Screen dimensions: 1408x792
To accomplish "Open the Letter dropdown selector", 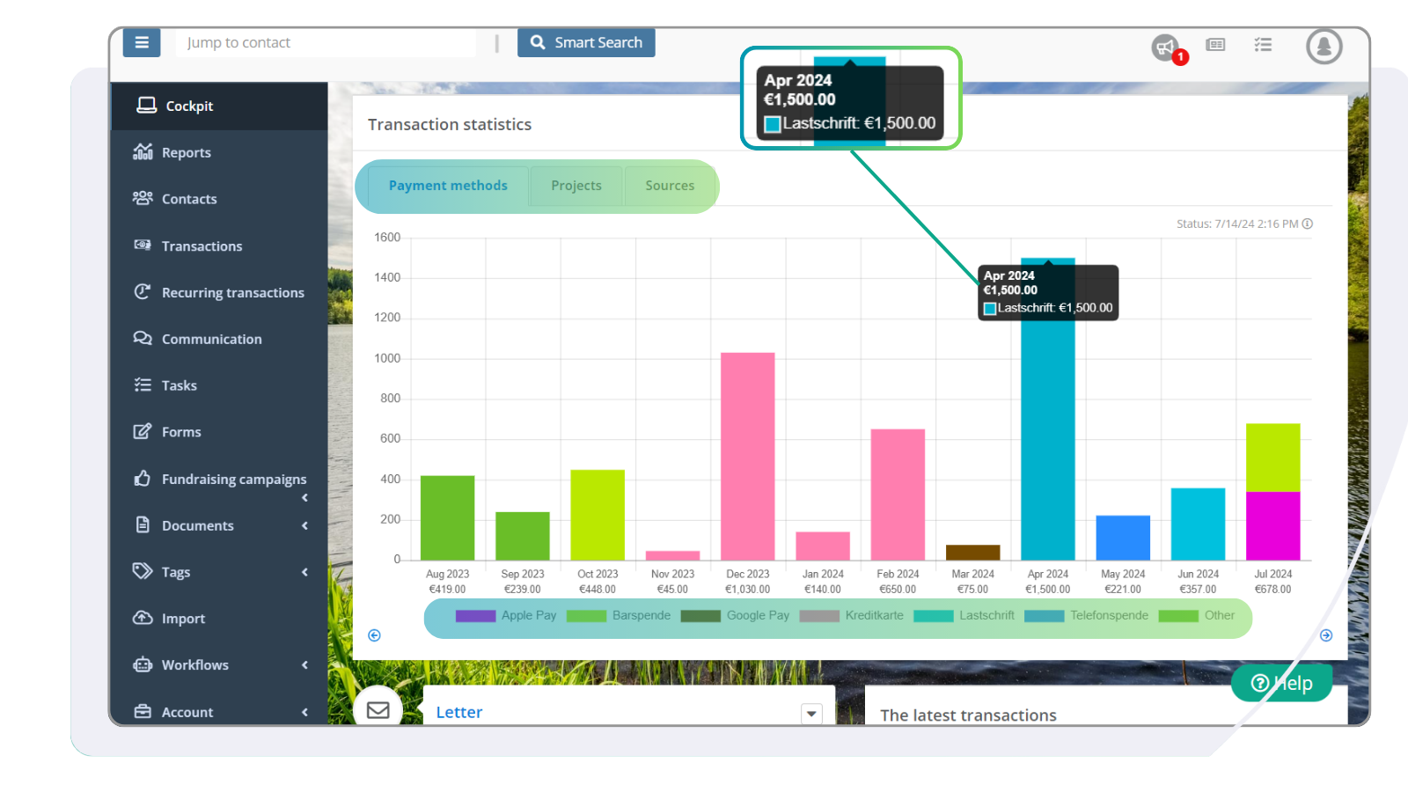I will (810, 714).
